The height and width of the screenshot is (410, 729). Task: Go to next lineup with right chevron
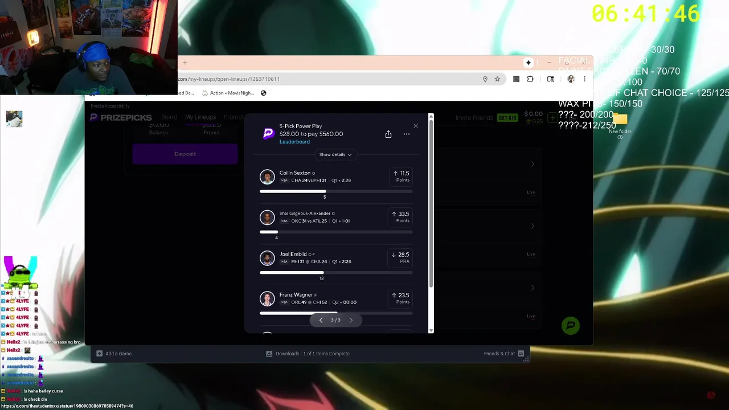click(351, 320)
